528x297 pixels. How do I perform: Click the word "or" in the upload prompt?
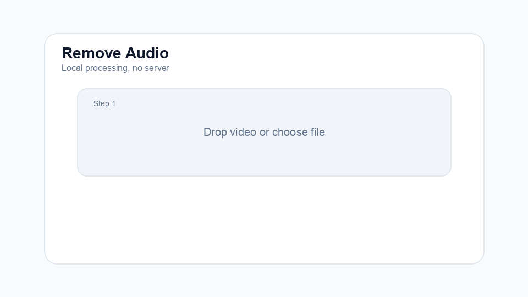click(x=265, y=132)
